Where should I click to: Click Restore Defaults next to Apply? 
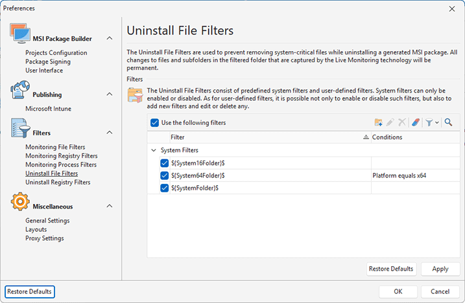(391, 269)
